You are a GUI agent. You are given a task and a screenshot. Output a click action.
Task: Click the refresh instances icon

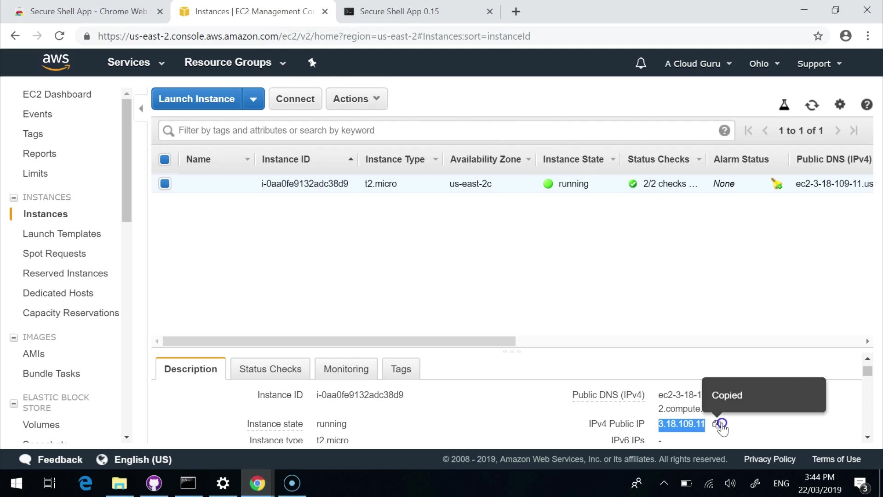[x=812, y=105]
